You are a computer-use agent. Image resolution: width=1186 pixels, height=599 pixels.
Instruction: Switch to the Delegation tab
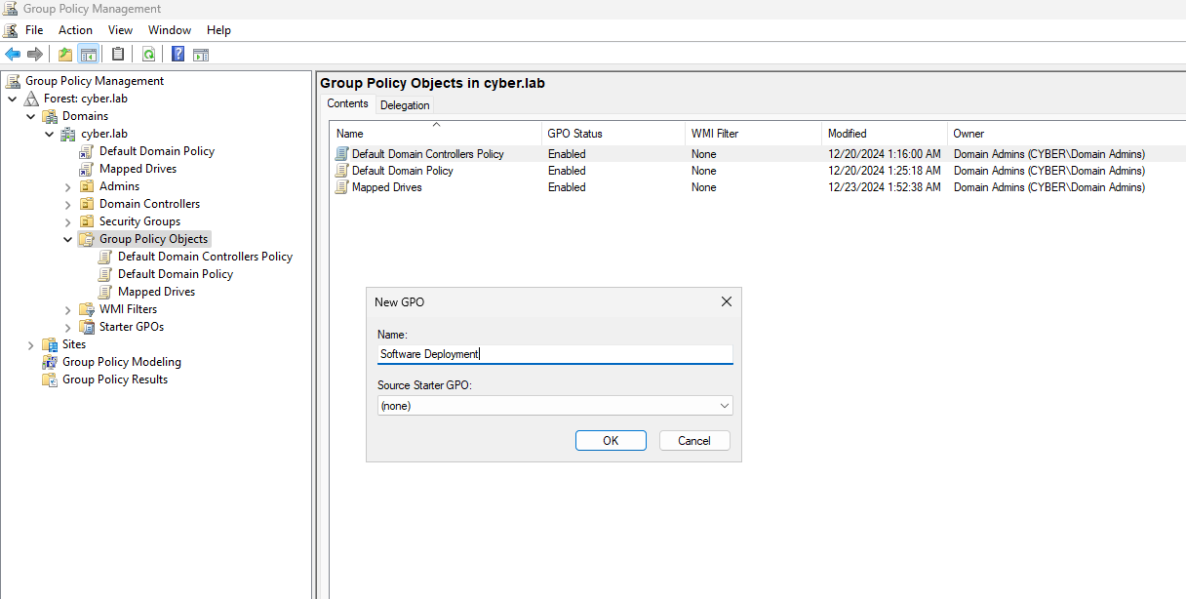coord(405,105)
